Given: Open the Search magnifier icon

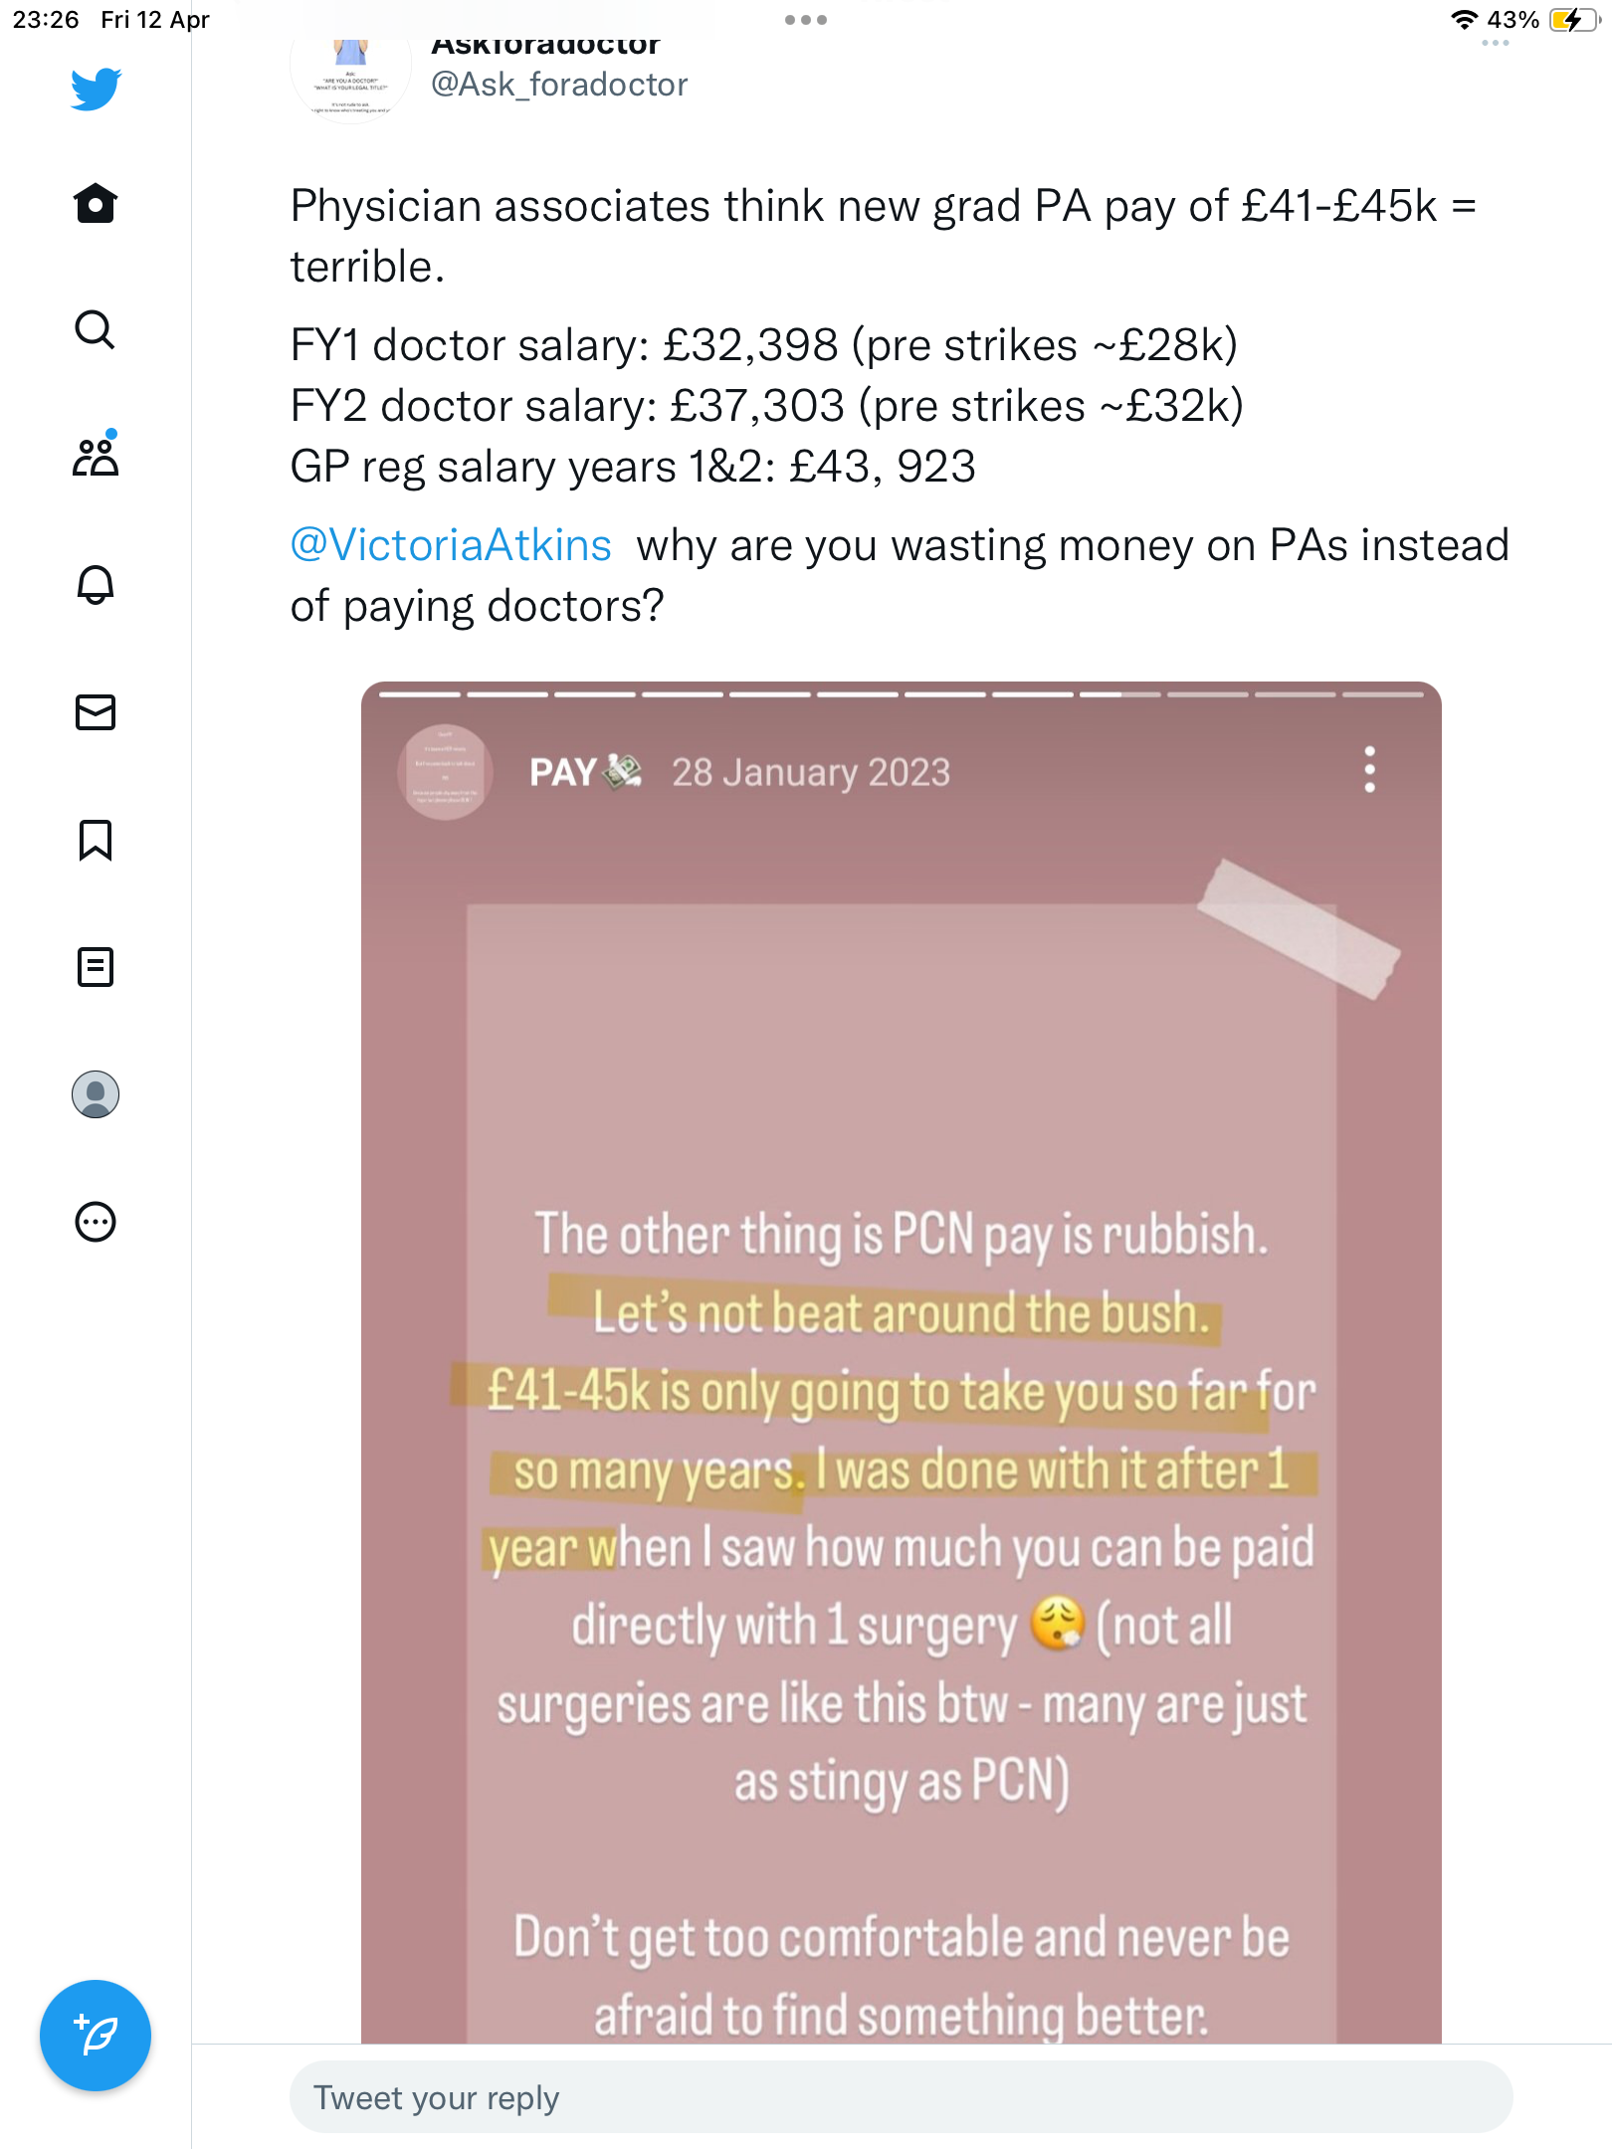Looking at the screenshot, I should click(96, 329).
